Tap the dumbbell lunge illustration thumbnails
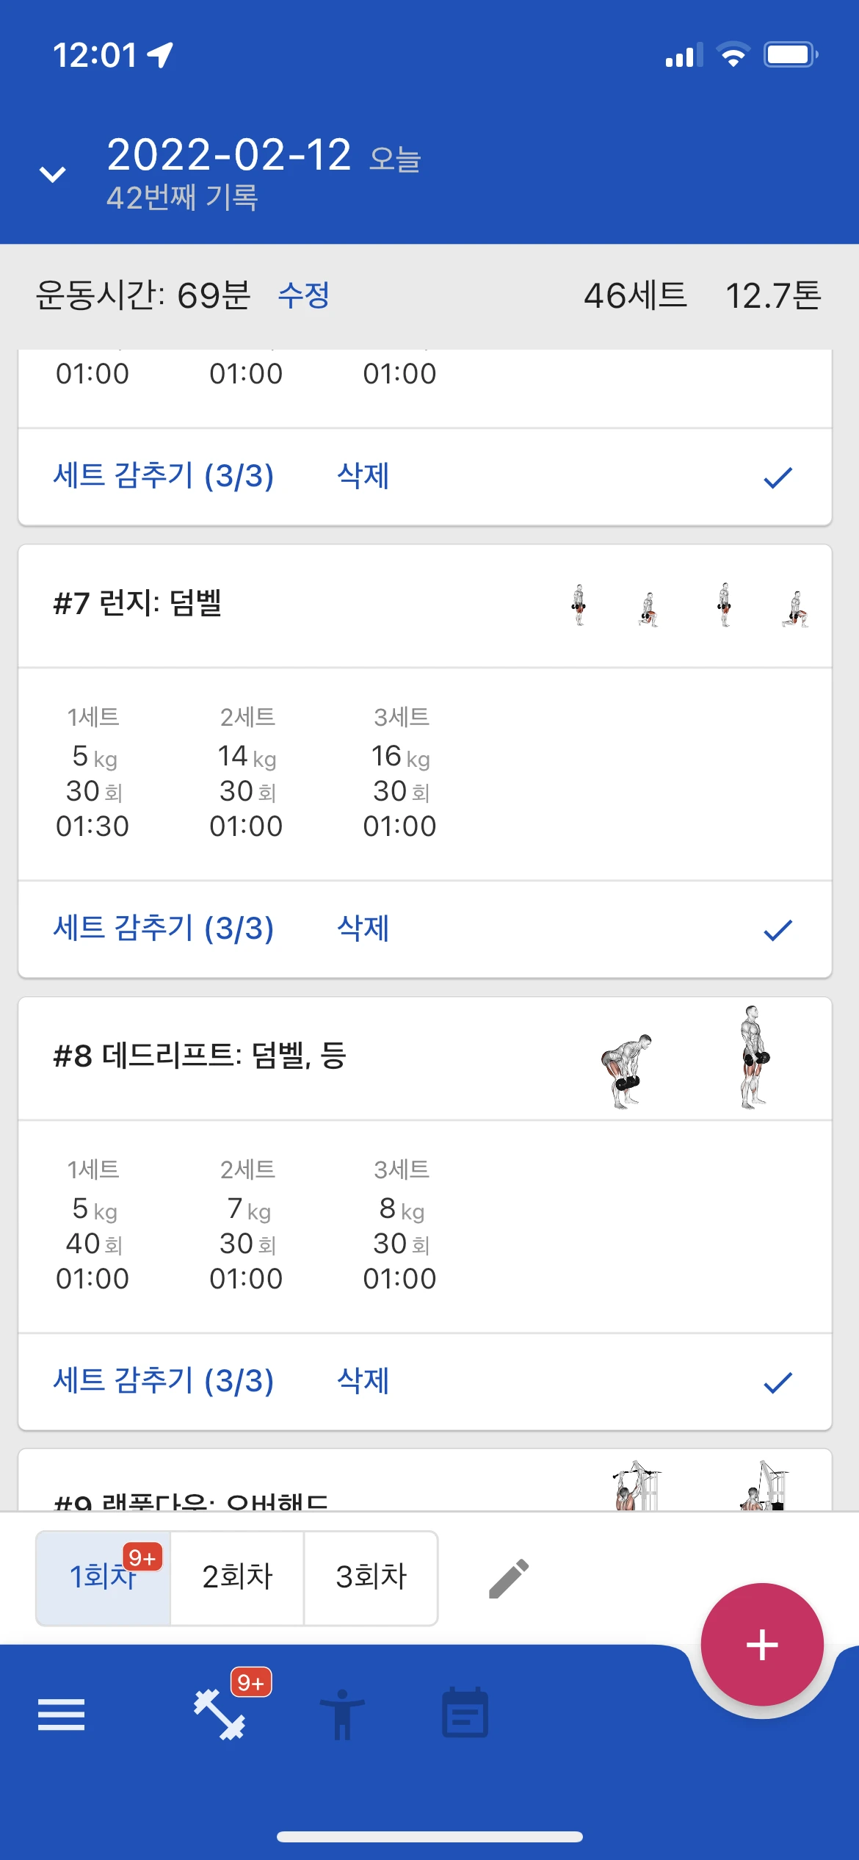This screenshot has width=859, height=1860. click(687, 606)
